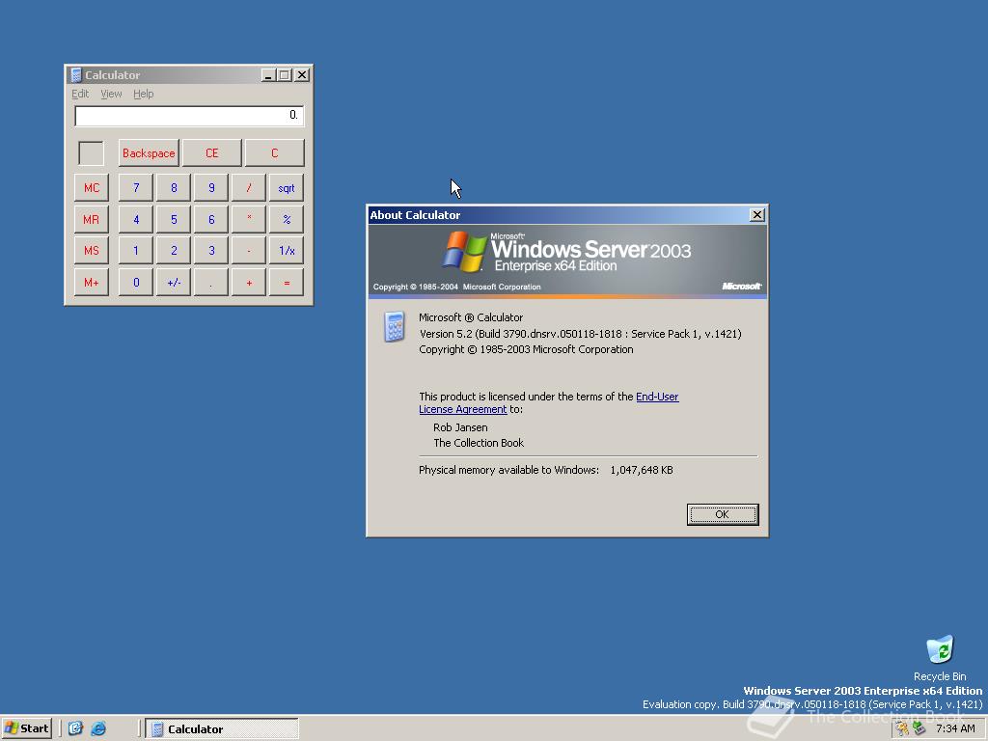This screenshot has width=988, height=741.
Task: Open the End-User link
Action: [x=657, y=397]
